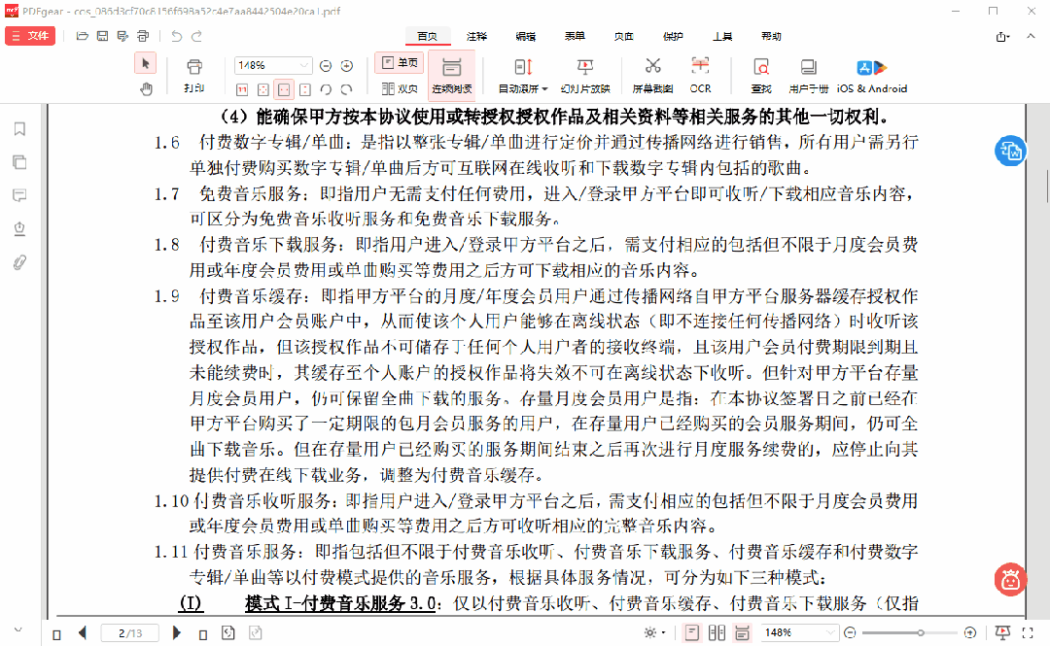The width and height of the screenshot is (1050, 646).
Task: Open the 帮助 help tab
Action: point(771,37)
